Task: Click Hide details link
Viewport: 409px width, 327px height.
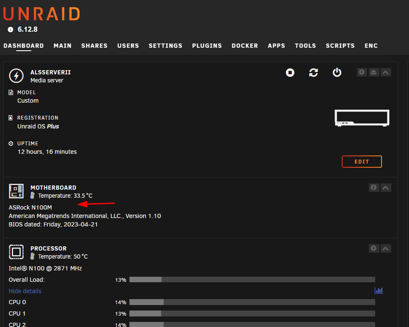Action: (25, 291)
